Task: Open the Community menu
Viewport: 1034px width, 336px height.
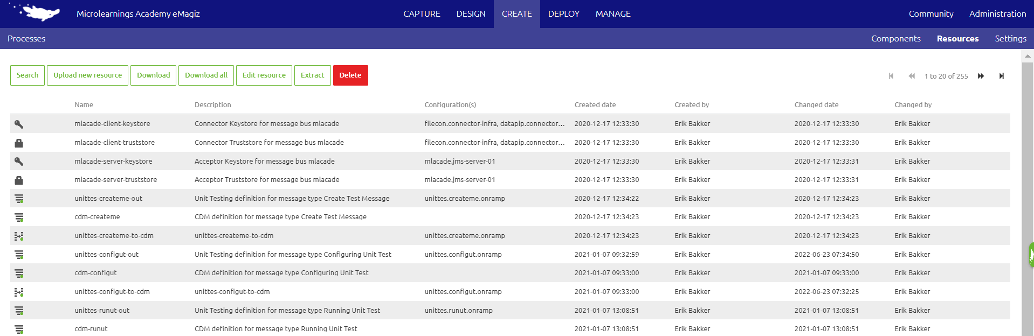Action: pos(931,14)
